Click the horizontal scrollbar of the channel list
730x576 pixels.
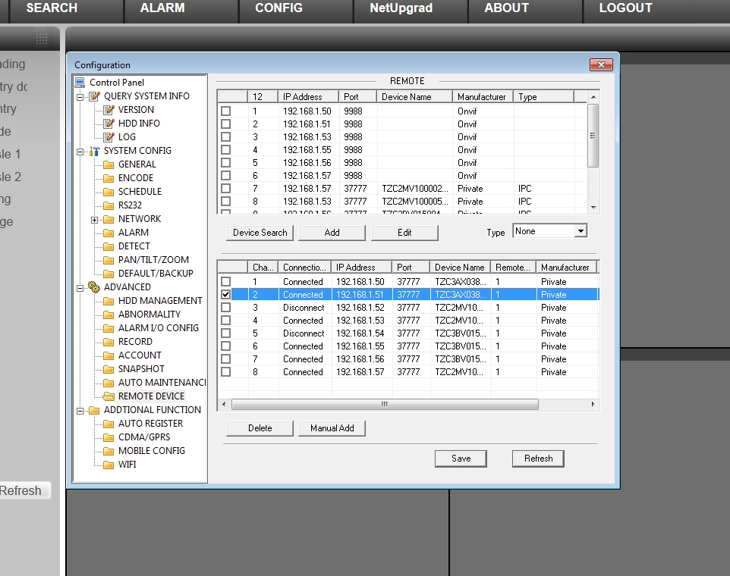pyautogui.click(x=385, y=405)
